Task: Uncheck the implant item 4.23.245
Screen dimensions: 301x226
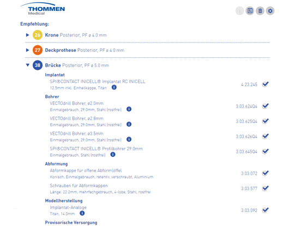Action: click(x=266, y=84)
